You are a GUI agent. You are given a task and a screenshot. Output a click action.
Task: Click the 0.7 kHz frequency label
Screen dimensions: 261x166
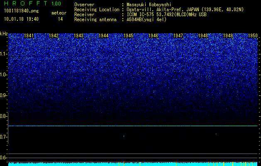[x=3, y=137]
